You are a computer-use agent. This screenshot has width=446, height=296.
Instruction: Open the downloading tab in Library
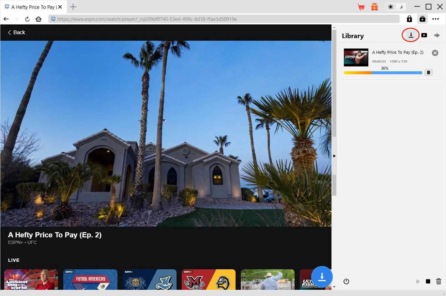coord(411,35)
